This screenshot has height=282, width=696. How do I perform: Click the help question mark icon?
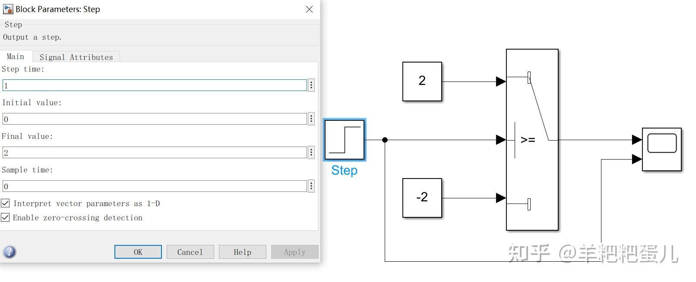pyautogui.click(x=9, y=252)
